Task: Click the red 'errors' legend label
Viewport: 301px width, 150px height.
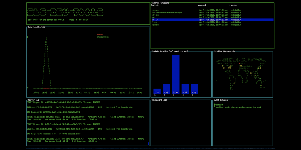Action: point(100,34)
